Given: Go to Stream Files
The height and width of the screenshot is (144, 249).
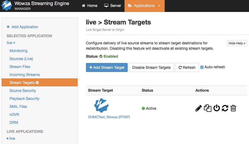Looking at the screenshot, I should tap(20, 67).
